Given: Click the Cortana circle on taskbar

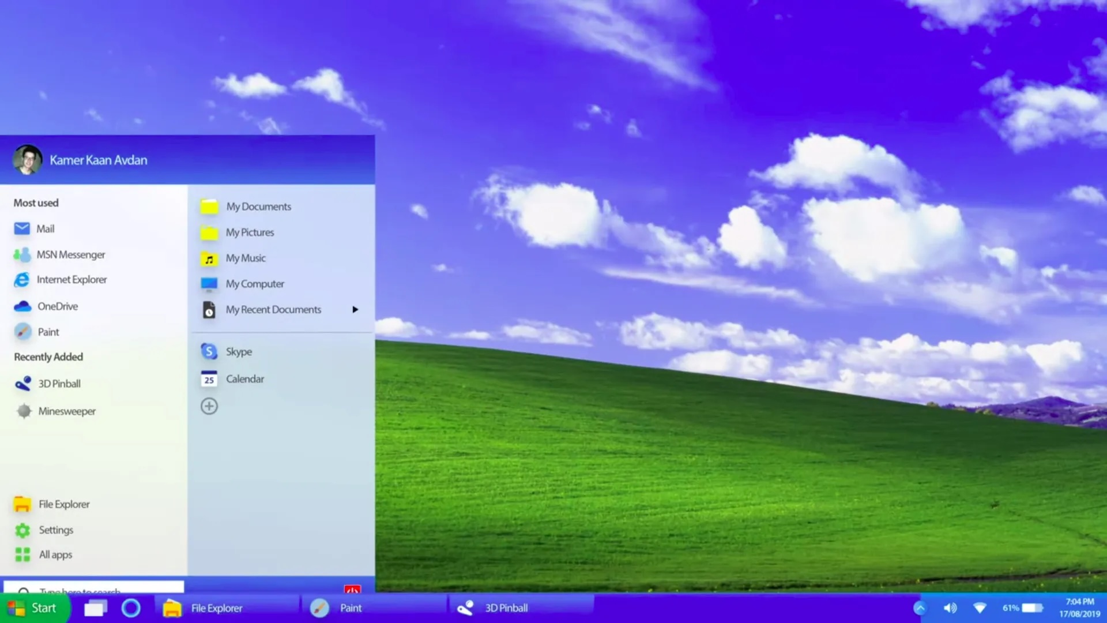Looking at the screenshot, I should tap(131, 608).
